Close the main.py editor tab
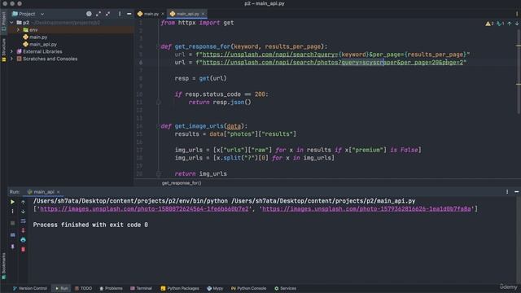The image size is (521, 293). pos(163,14)
